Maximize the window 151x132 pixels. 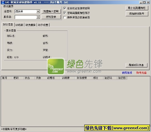144,2
